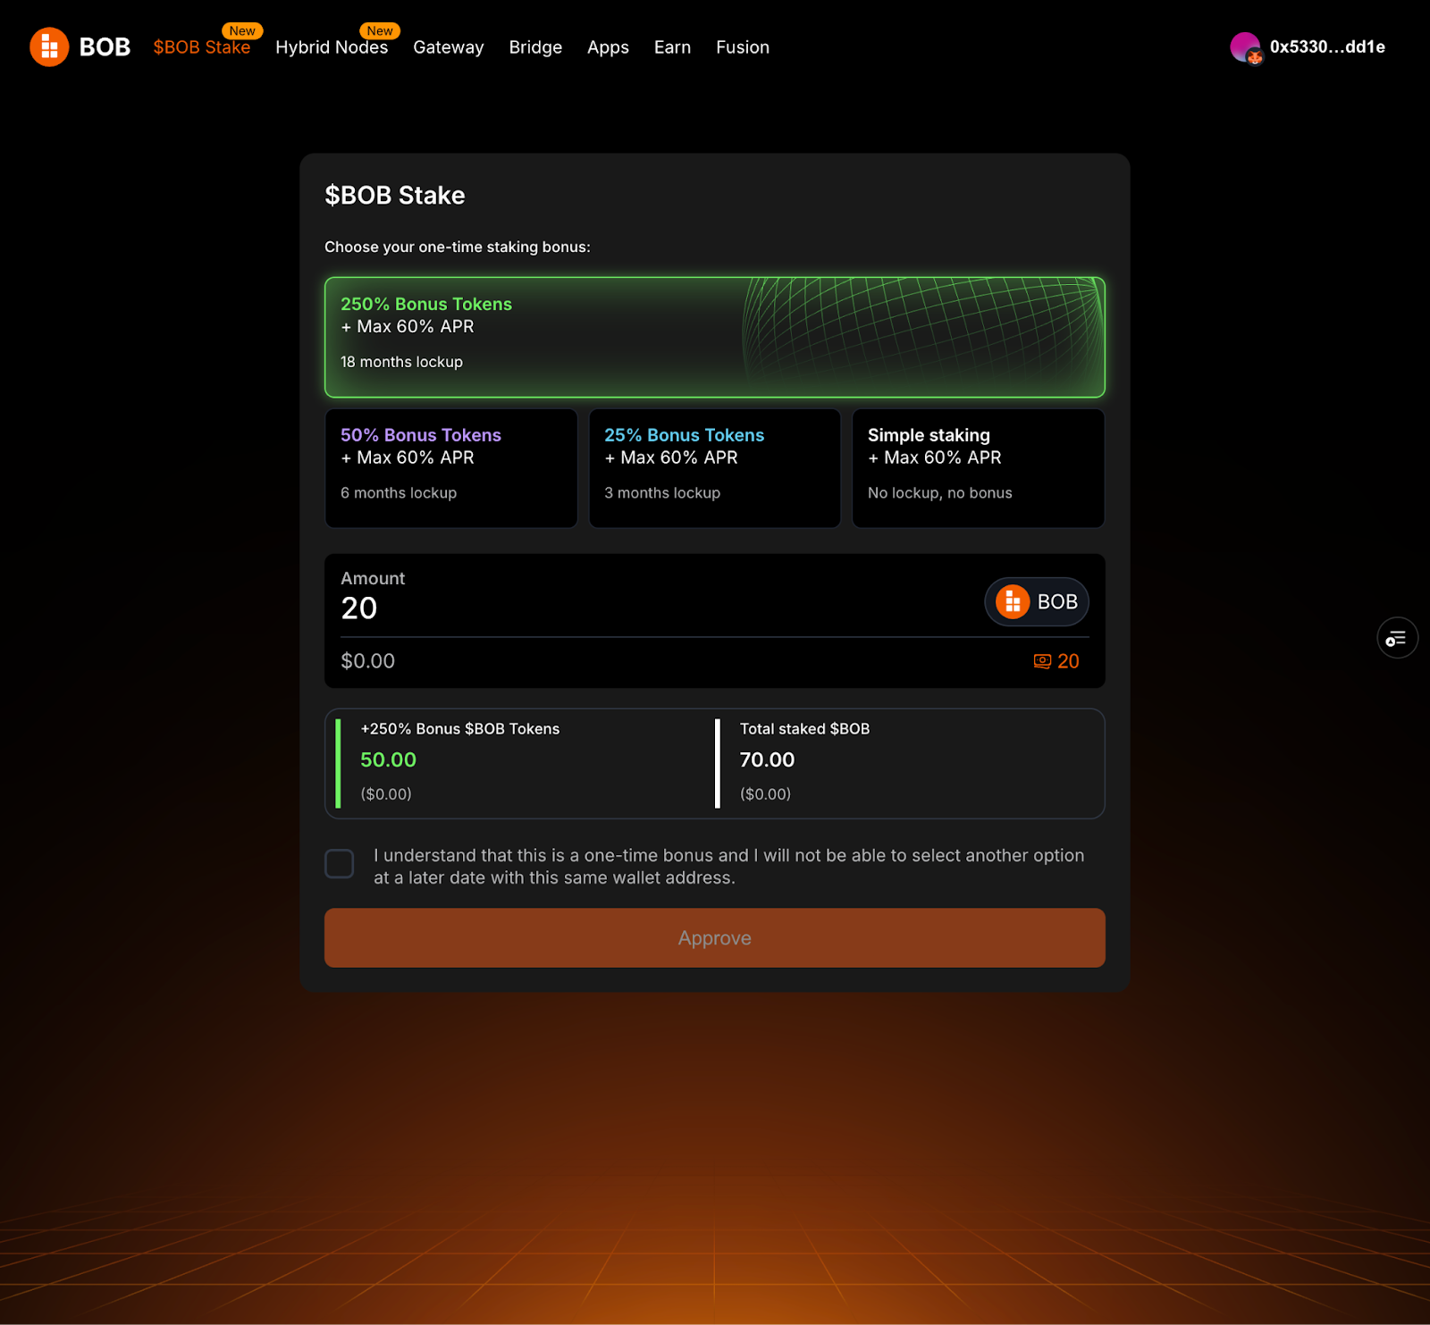Navigate to Gateway
The width and height of the screenshot is (1430, 1325).
tap(449, 47)
